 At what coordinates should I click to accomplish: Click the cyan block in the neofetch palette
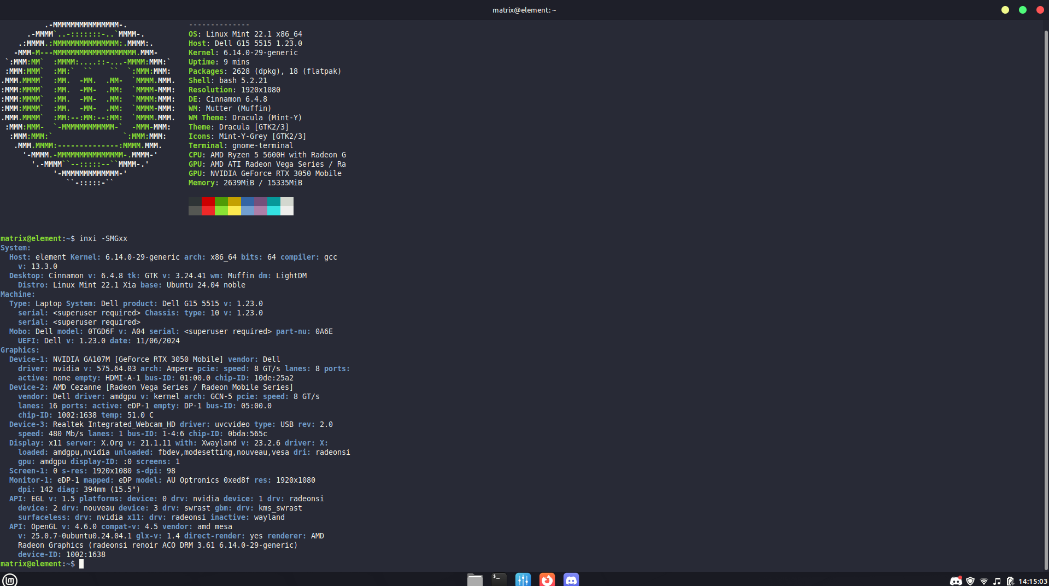pyautogui.click(x=273, y=210)
